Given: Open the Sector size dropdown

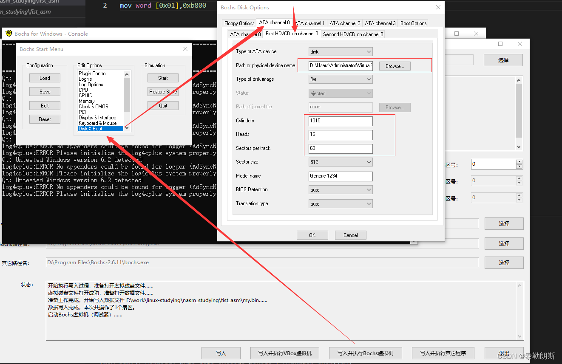Looking at the screenshot, I should point(341,162).
